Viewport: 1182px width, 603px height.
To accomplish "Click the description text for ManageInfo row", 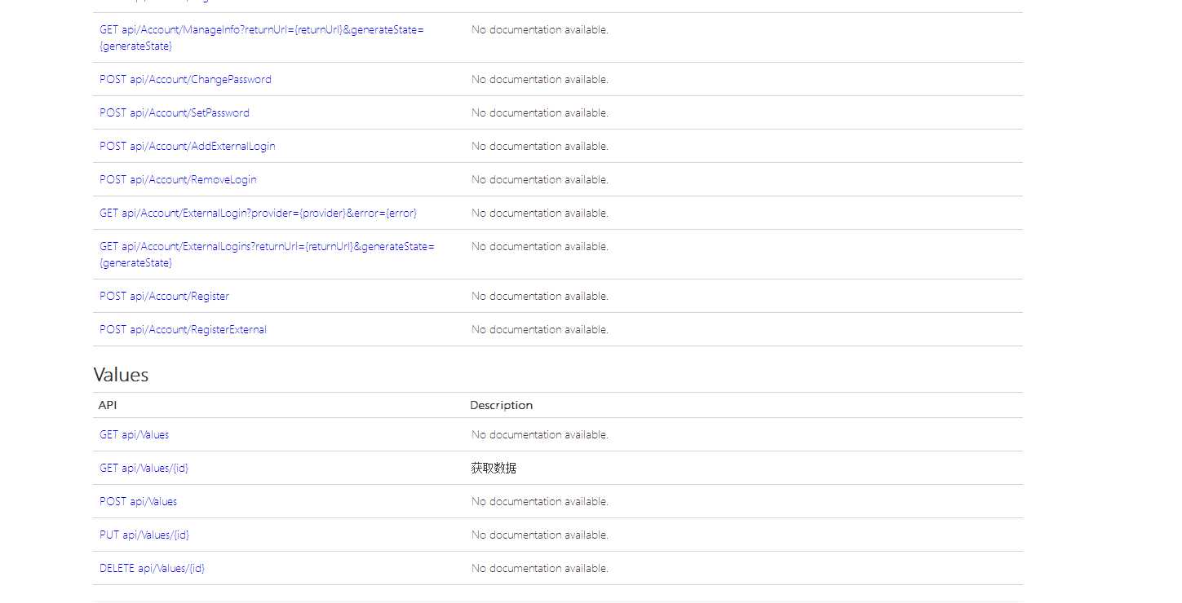I will [539, 29].
